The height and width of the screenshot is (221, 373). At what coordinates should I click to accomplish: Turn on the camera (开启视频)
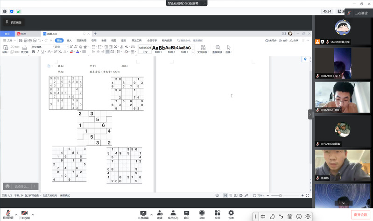[x=24, y=213]
